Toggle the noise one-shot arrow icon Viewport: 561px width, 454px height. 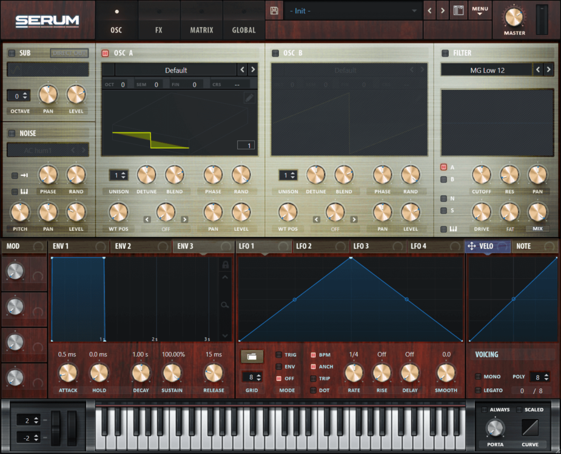coord(24,175)
